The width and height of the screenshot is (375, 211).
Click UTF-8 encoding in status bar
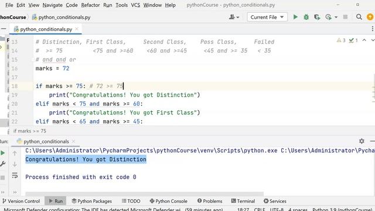[x=277, y=209]
